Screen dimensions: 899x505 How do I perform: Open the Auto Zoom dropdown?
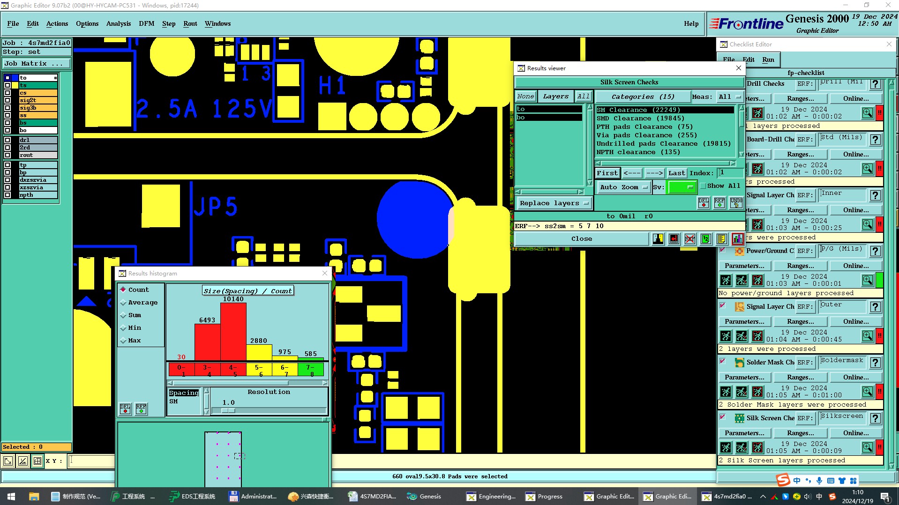(x=623, y=187)
